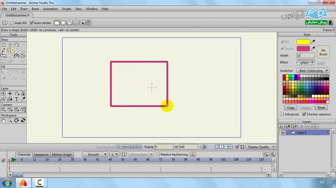Viewport: 336px width, 188px height.
Task: Open the Effect plain dropdown
Action: click(x=306, y=62)
